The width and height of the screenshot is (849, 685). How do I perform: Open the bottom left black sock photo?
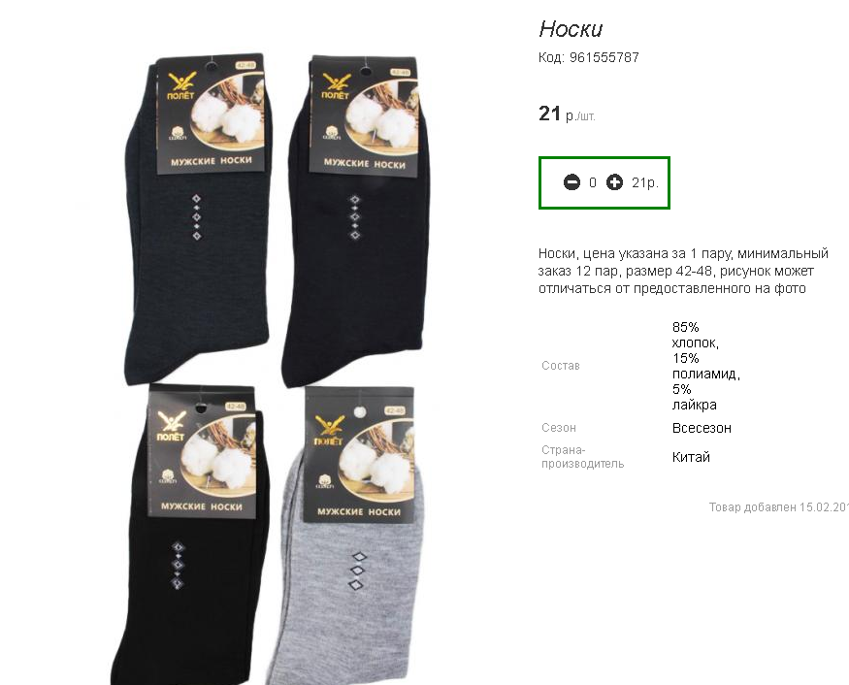coord(190,535)
